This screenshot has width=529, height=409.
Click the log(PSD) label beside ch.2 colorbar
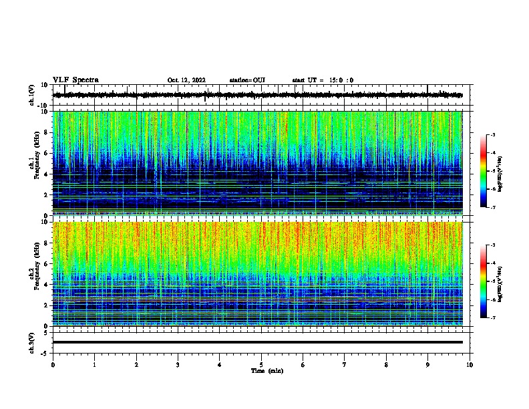coord(500,284)
